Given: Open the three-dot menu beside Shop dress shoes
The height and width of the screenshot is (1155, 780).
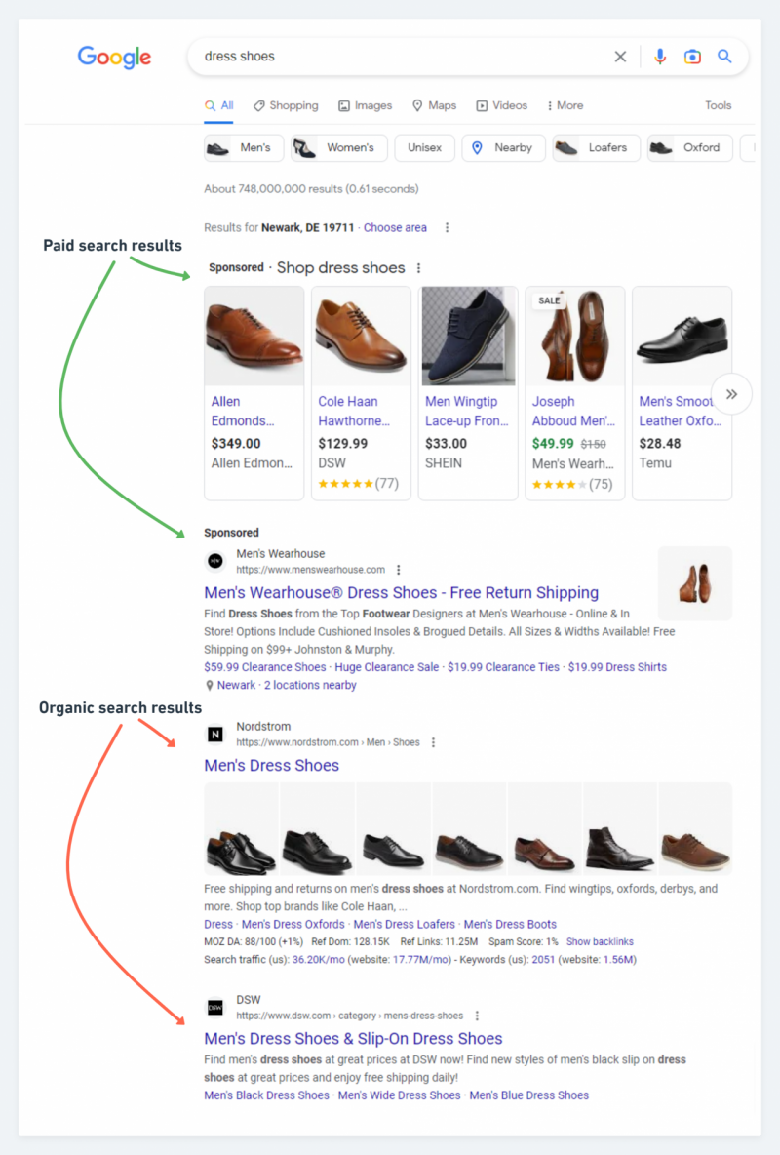Looking at the screenshot, I should [417, 267].
